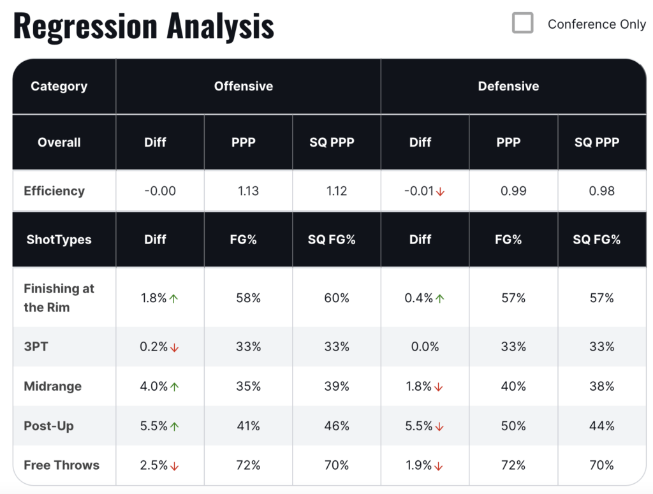Click green up arrow beside offensive 4.0%
Screen dimensions: 653x494
174,387
